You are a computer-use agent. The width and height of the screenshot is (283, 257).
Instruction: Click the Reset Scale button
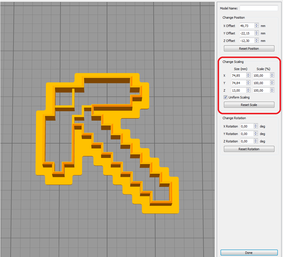249,105
